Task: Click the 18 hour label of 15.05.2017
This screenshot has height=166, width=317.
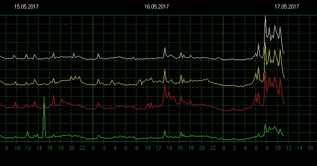Action: pos(61,148)
